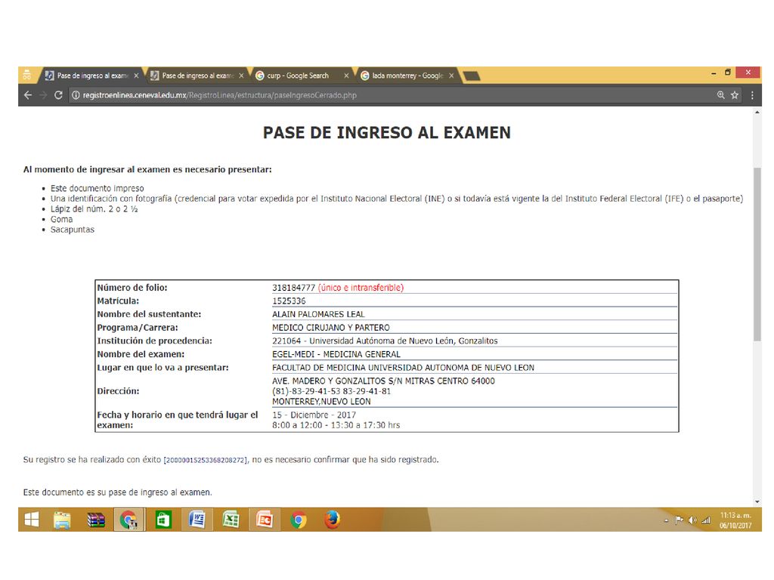The width and height of the screenshot is (774, 580).
Task: Click EGEL-MEDI - MEDICINA GENERAL text
Action: [x=336, y=354]
